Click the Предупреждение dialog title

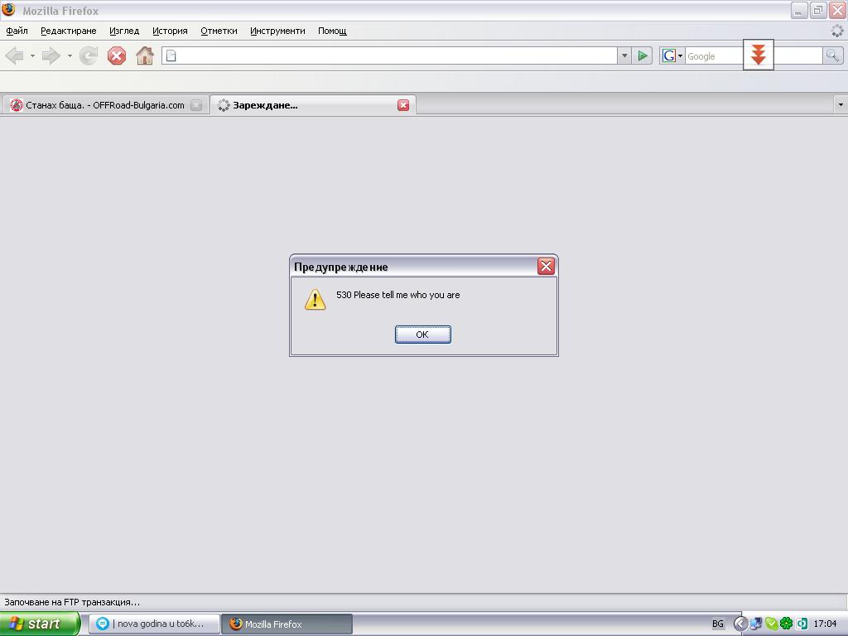340,267
